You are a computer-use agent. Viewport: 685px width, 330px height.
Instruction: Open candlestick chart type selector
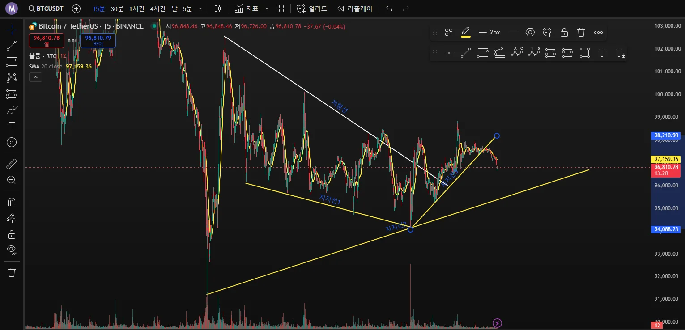(x=218, y=8)
